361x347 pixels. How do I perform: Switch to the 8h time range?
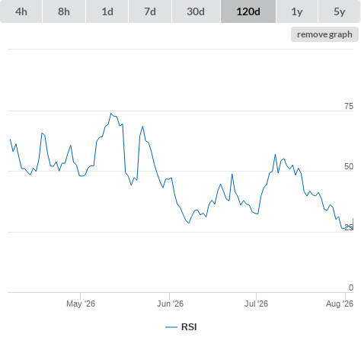pos(64,11)
